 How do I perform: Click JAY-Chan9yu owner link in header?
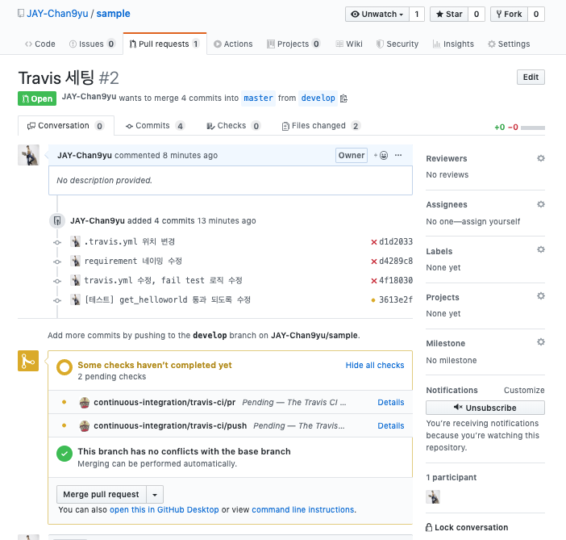[57, 14]
